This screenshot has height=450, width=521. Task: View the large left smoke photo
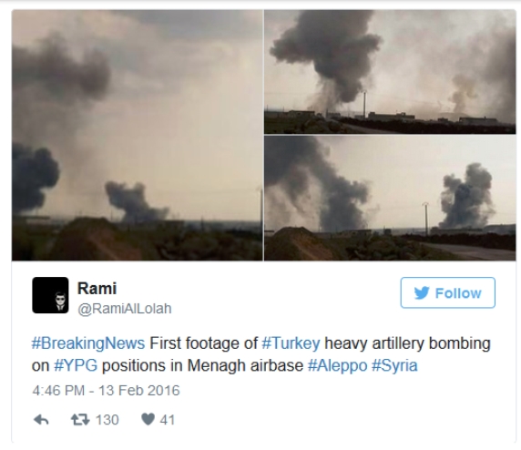click(138, 135)
